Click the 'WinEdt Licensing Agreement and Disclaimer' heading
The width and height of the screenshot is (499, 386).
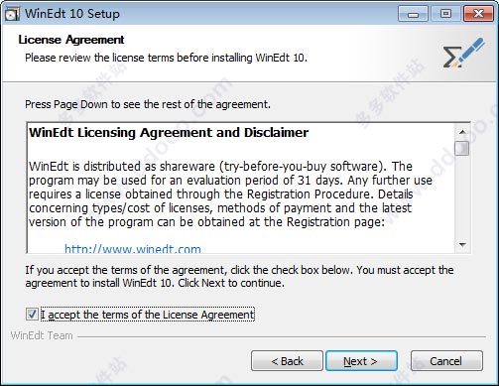point(169,132)
